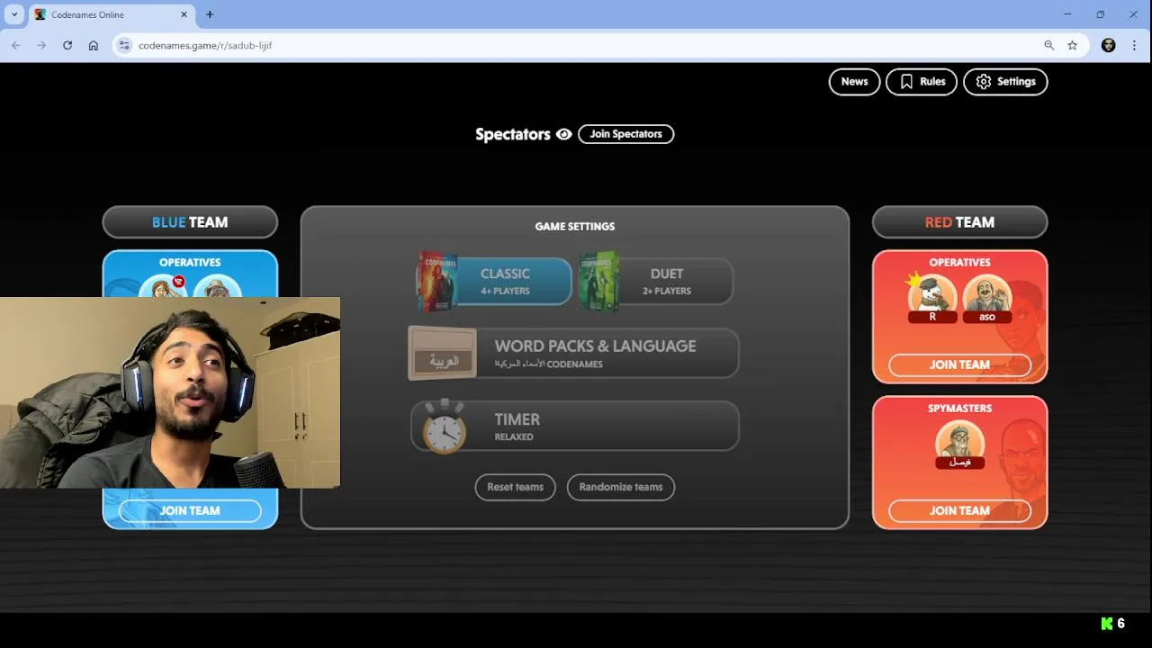Click the browser forward arrow

pyautogui.click(x=41, y=45)
